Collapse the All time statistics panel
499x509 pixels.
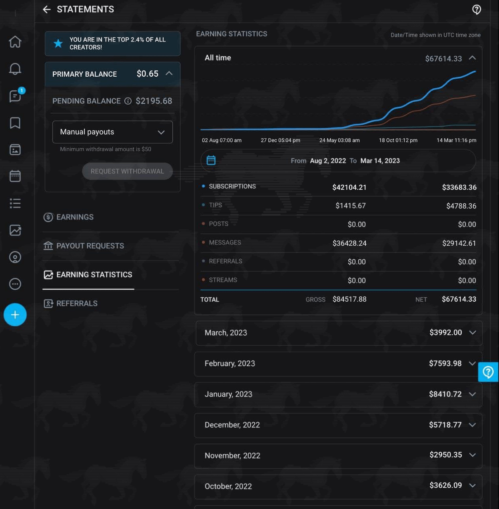point(472,58)
